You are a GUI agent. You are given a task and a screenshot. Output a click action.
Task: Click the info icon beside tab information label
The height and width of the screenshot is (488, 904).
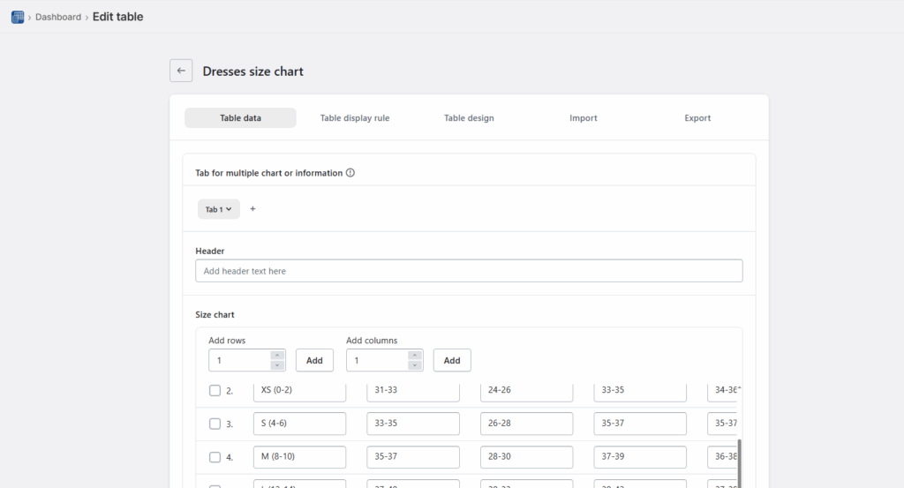[x=350, y=173]
